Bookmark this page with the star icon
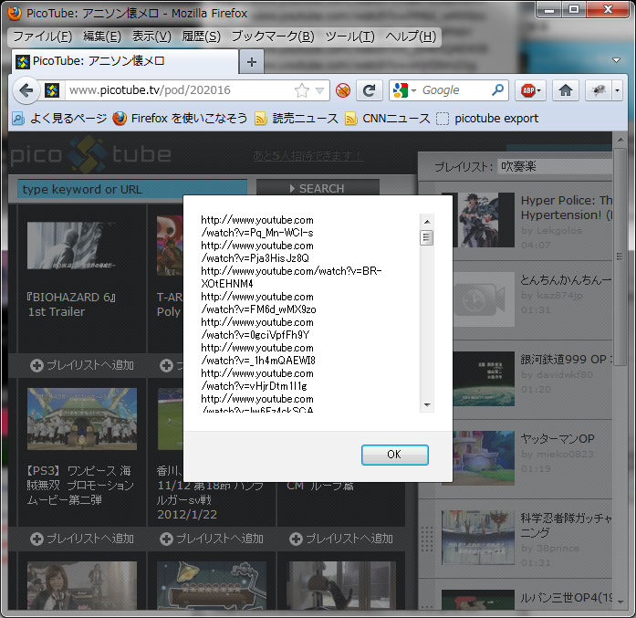636x618 pixels. pos(302,90)
